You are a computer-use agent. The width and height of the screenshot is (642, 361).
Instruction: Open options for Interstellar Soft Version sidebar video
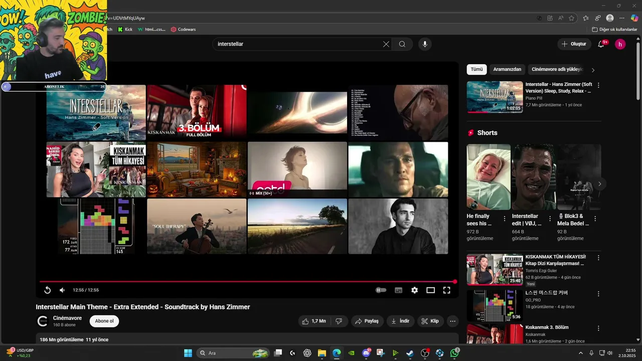coord(598,85)
